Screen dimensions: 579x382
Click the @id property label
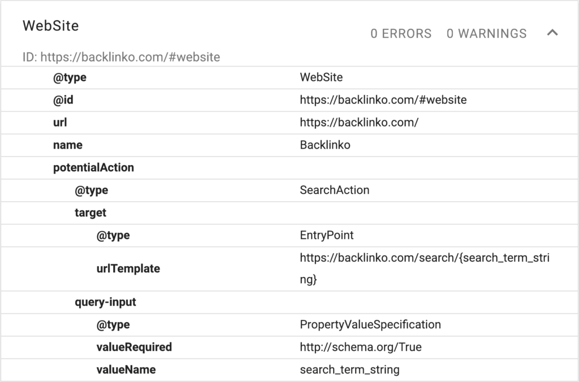(x=63, y=100)
